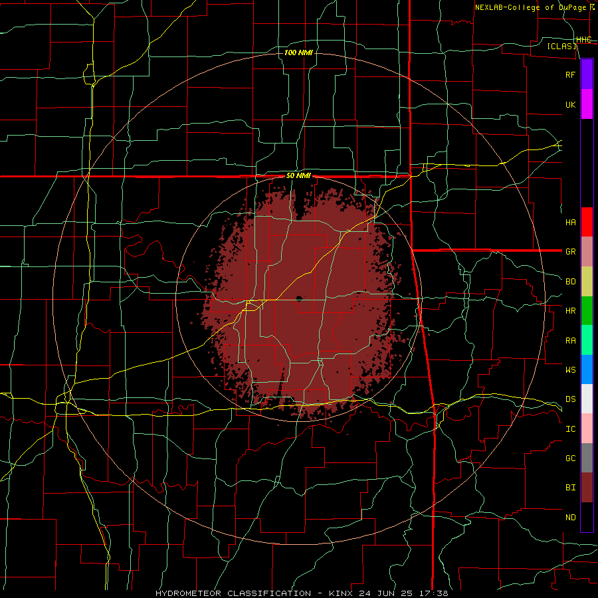The height and width of the screenshot is (598, 598).
Task: Click the HA red legend swatch
Action: pos(587,222)
